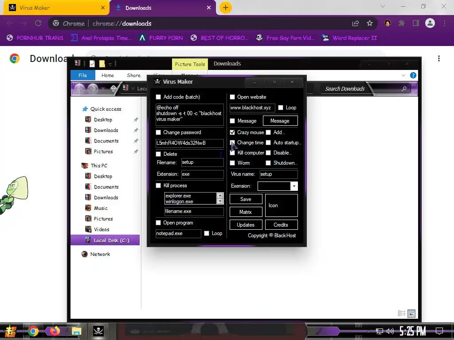454x340 pixels.
Task: Tick the Kill process checkbox
Action: click(x=158, y=185)
